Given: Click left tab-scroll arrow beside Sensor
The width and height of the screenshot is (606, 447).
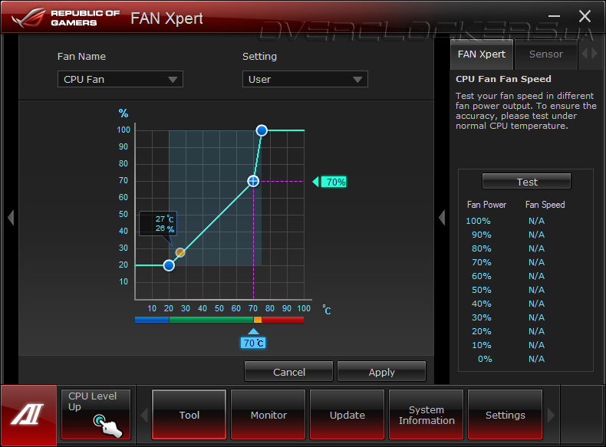Looking at the screenshot, I should point(585,54).
